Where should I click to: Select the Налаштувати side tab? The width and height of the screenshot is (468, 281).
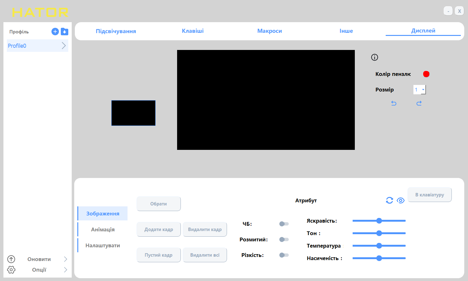[x=103, y=245]
